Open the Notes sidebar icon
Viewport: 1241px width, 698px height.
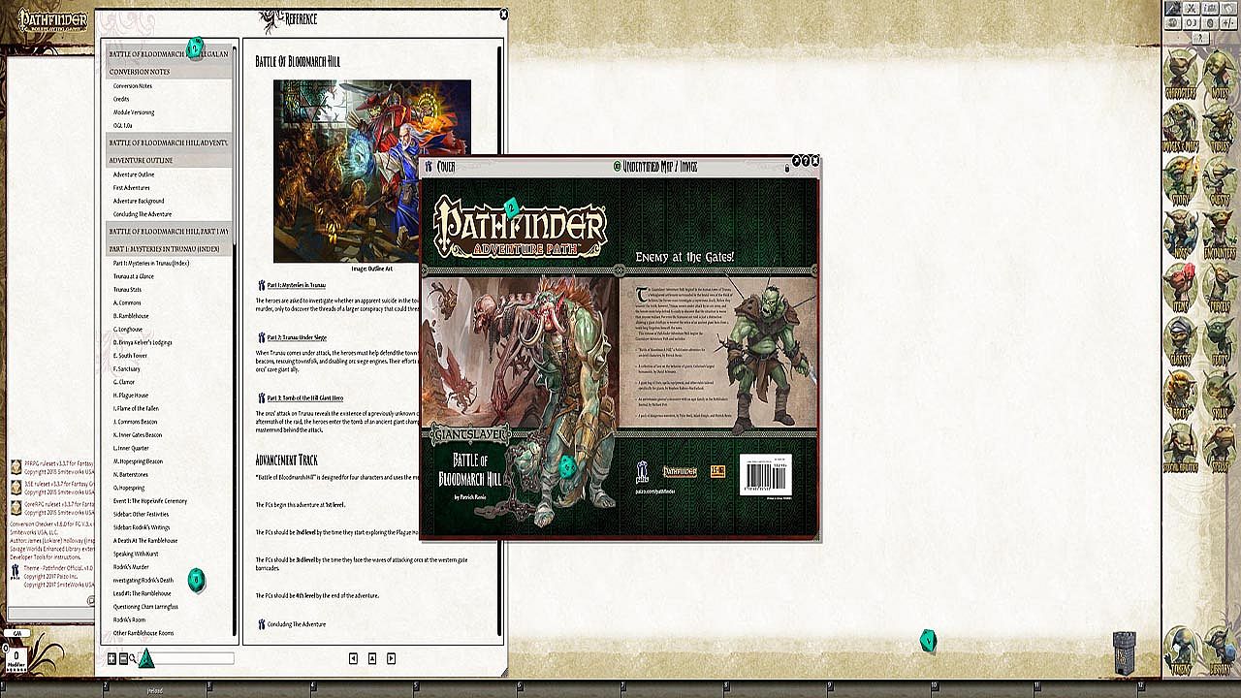coord(1220,73)
